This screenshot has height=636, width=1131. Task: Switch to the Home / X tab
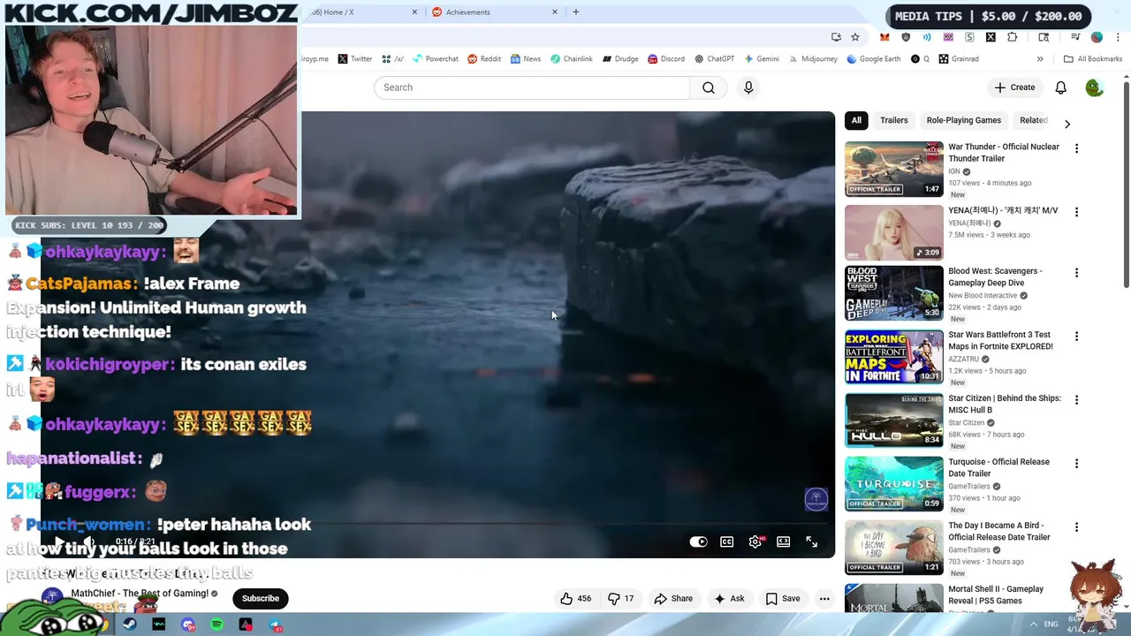coord(362,12)
